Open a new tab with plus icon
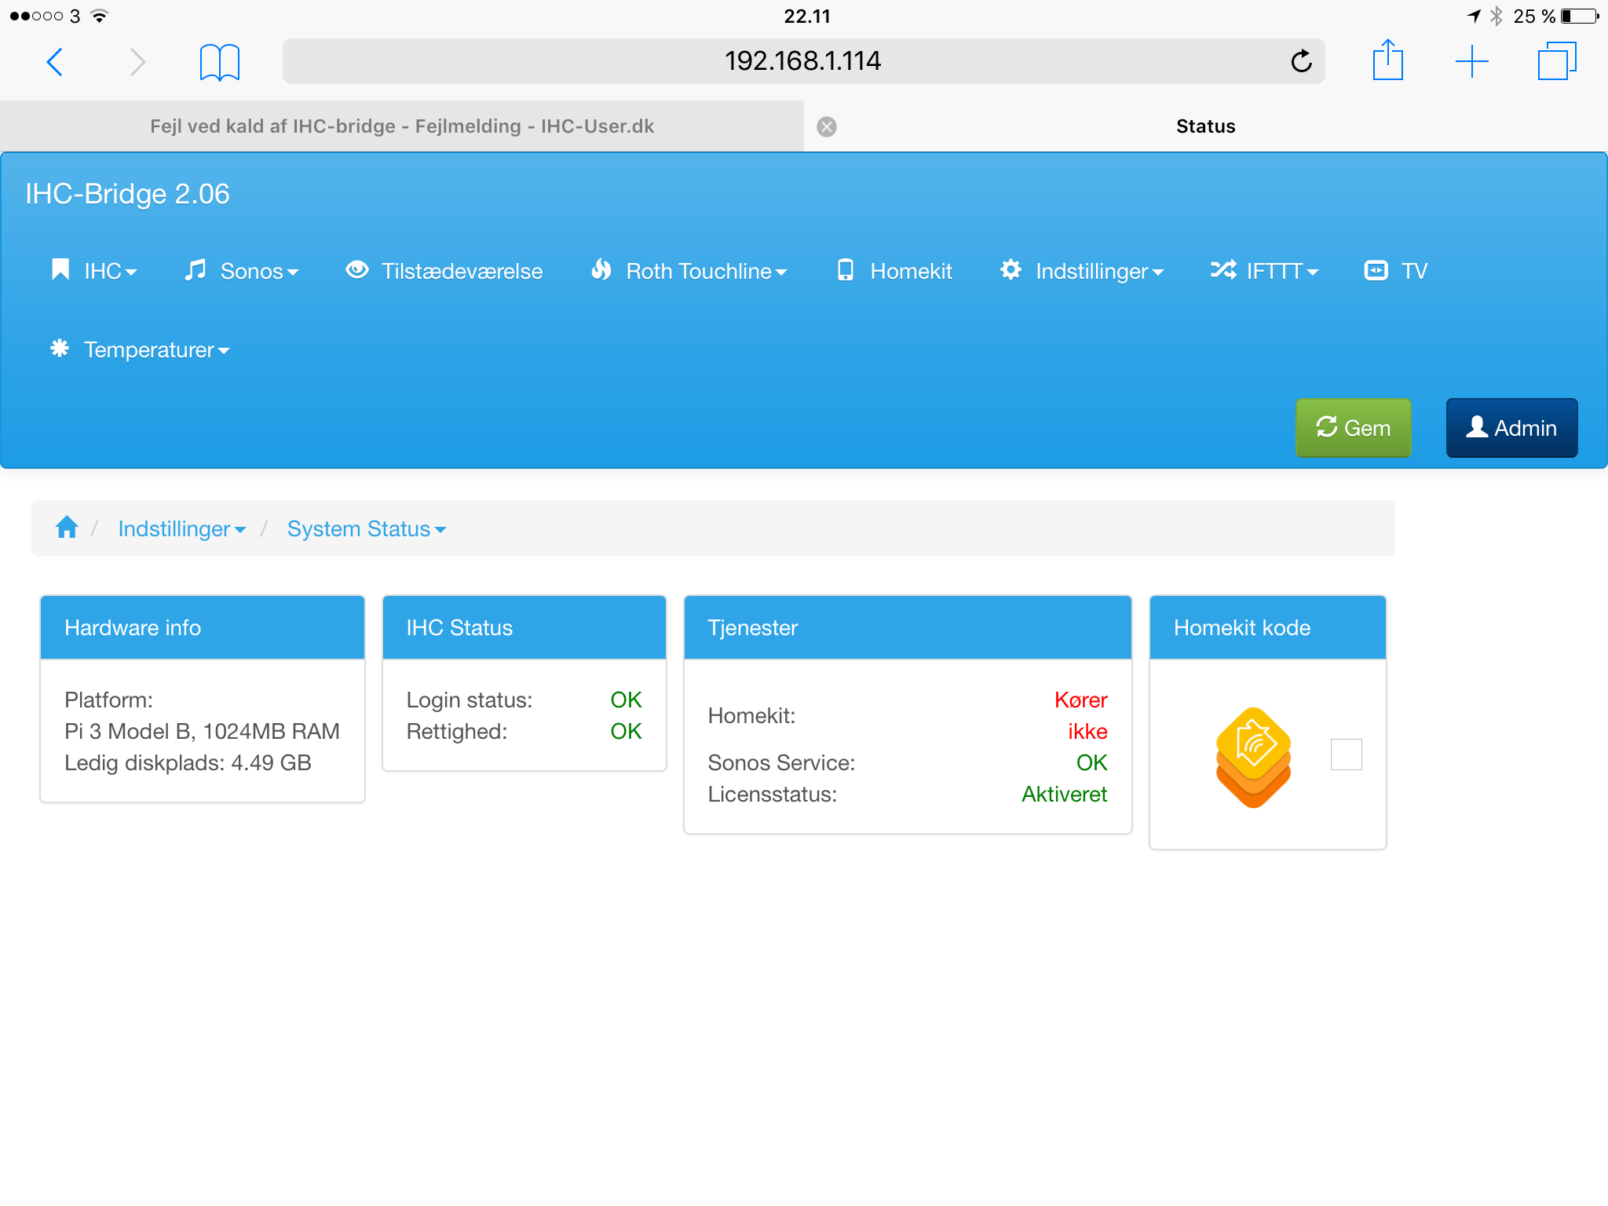 pos(1471,61)
